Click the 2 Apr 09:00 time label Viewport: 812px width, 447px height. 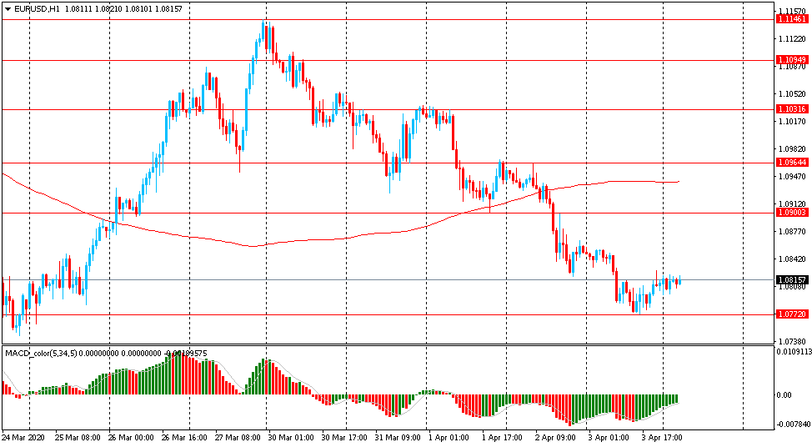pyautogui.click(x=556, y=437)
